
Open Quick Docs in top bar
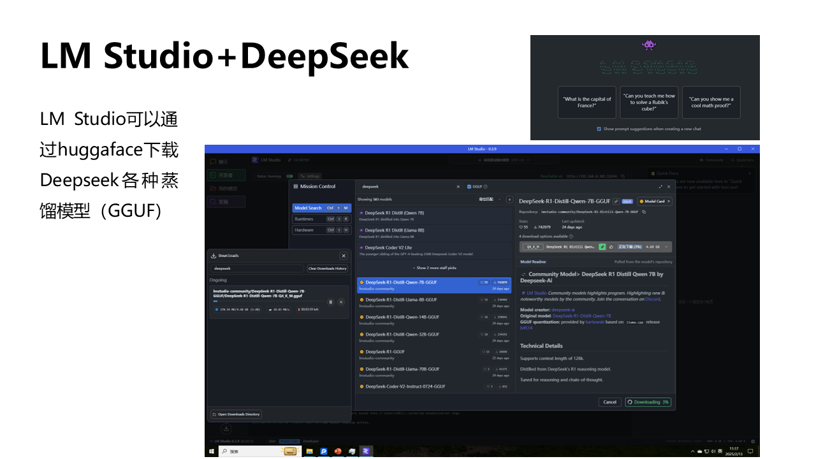[741, 160]
